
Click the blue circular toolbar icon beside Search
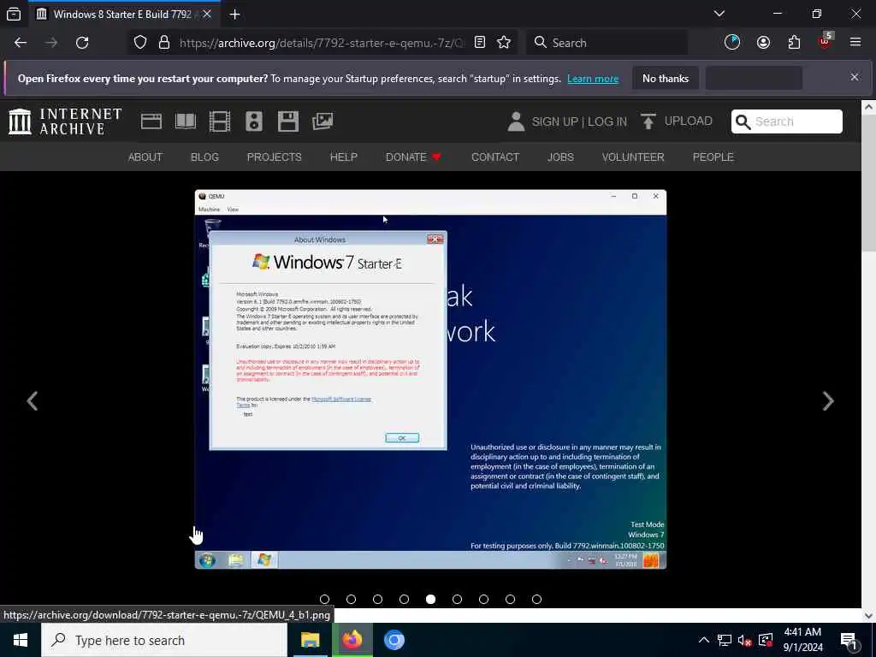click(x=732, y=43)
